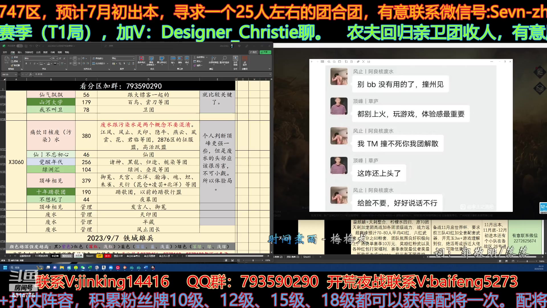547x308 pixels.
Task: Switch to the 视图 ribbon tab
Action: pos(60,52)
